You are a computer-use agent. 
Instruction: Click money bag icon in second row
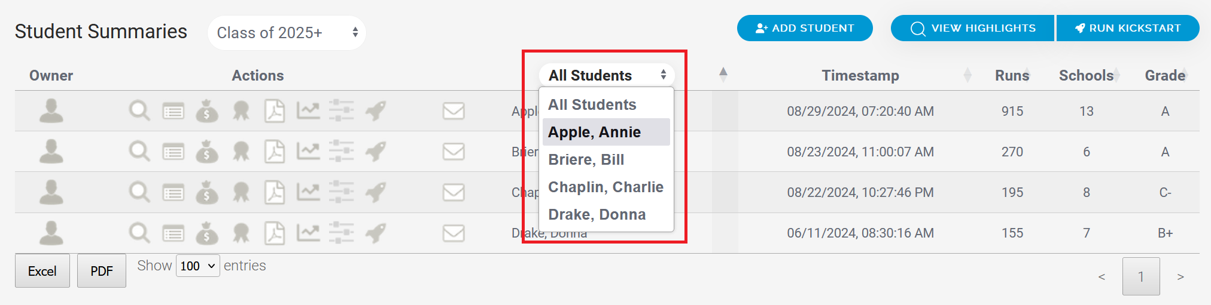(x=207, y=152)
